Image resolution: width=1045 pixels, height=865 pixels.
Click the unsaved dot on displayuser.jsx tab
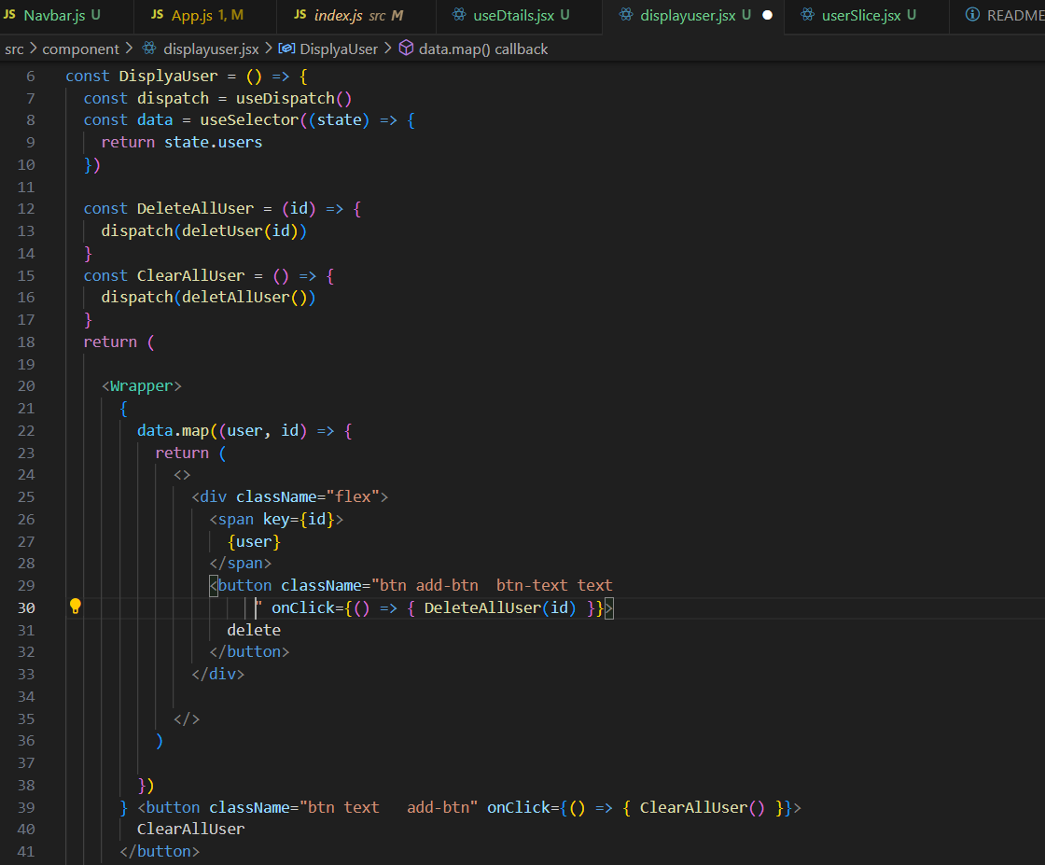click(x=767, y=15)
